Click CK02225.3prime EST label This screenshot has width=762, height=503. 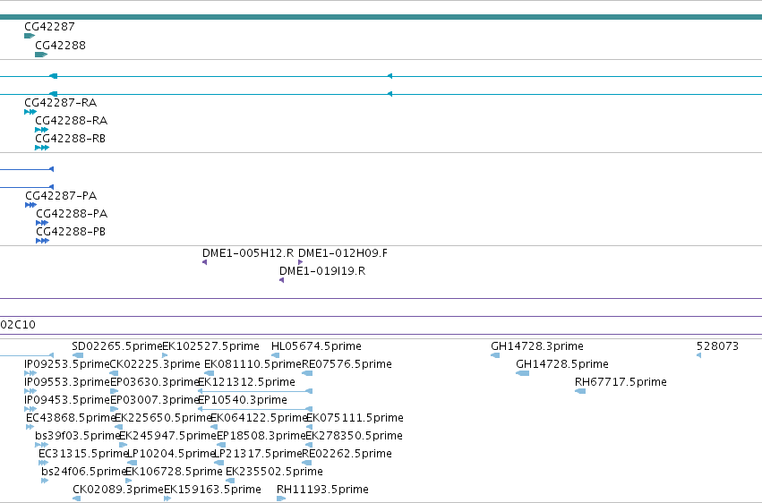(155, 364)
